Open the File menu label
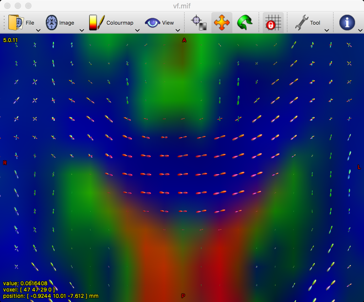This screenshot has height=302, width=364. tap(30, 23)
